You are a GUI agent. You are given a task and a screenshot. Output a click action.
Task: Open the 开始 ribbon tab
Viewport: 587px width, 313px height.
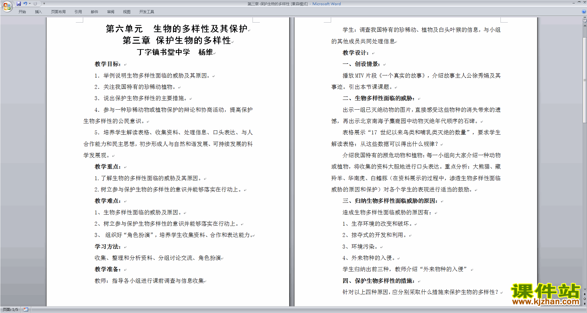click(x=22, y=12)
